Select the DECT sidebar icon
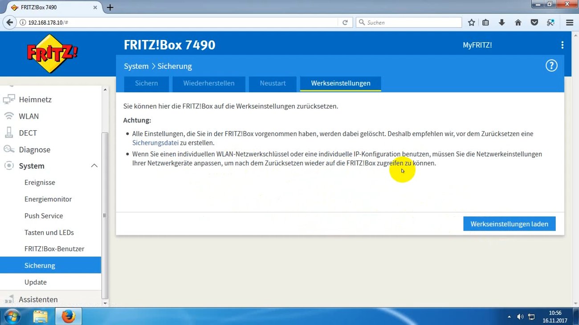 tap(8, 132)
